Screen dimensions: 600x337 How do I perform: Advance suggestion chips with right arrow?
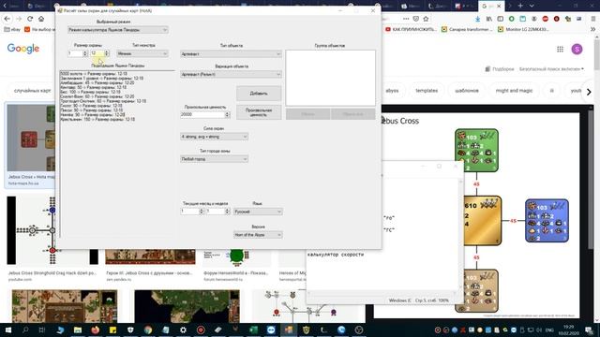click(589, 92)
